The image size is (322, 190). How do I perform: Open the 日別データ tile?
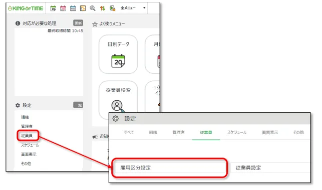click(x=118, y=54)
